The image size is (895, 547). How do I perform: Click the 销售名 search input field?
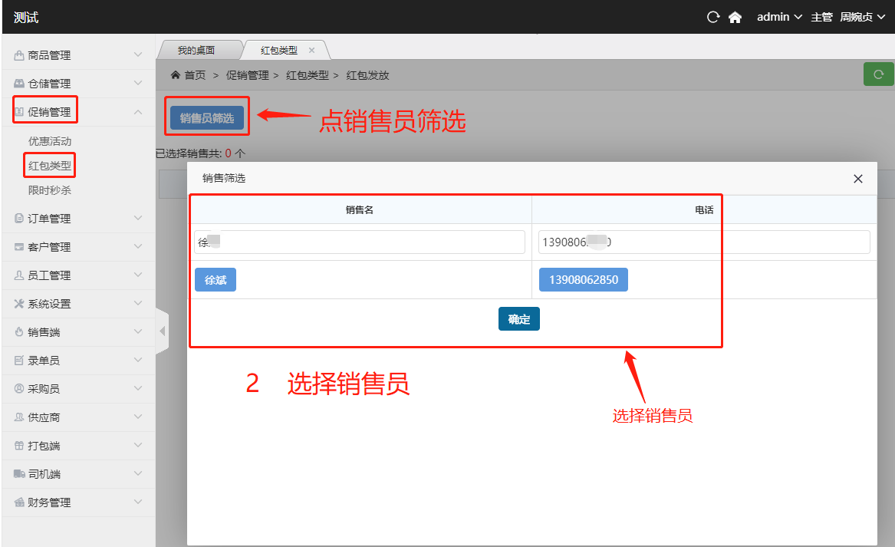[359, 242]
